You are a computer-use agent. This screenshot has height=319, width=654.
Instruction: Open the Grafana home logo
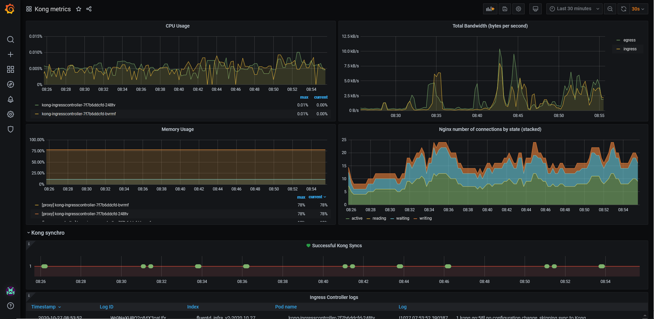(10, 9)
